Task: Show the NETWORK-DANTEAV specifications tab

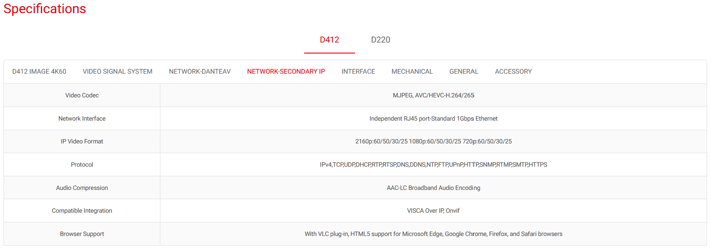Action: (200, 71)
